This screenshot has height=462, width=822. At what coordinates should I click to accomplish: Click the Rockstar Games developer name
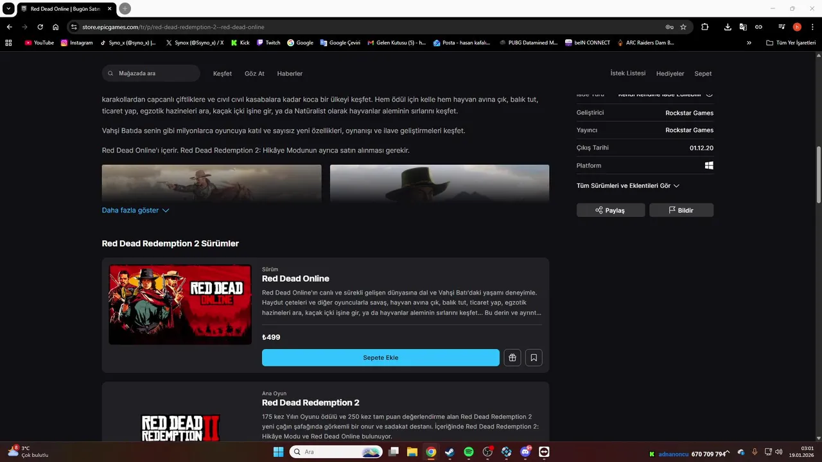tap(689, 113)
